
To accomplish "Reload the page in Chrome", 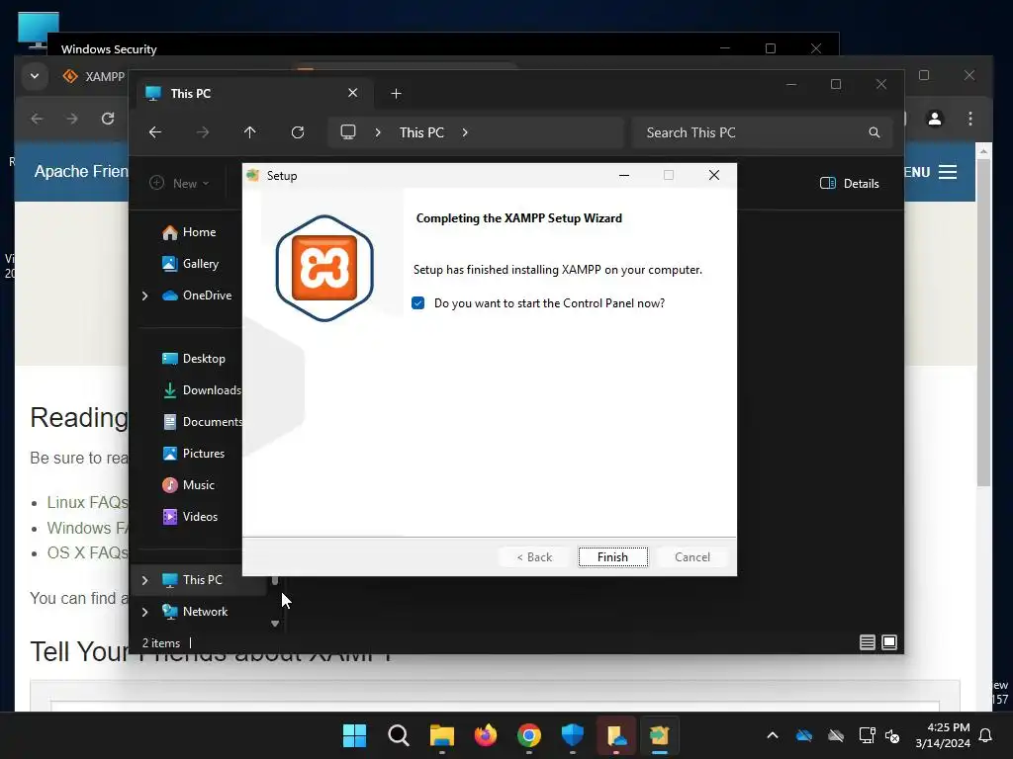I will (x=108, y=119).
